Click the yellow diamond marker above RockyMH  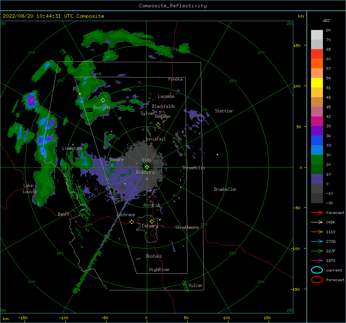coord(103,100)
